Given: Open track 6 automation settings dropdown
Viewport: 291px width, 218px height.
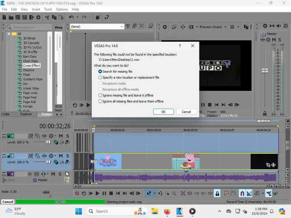Looking at the screenshot, I should tap(48, 174).
